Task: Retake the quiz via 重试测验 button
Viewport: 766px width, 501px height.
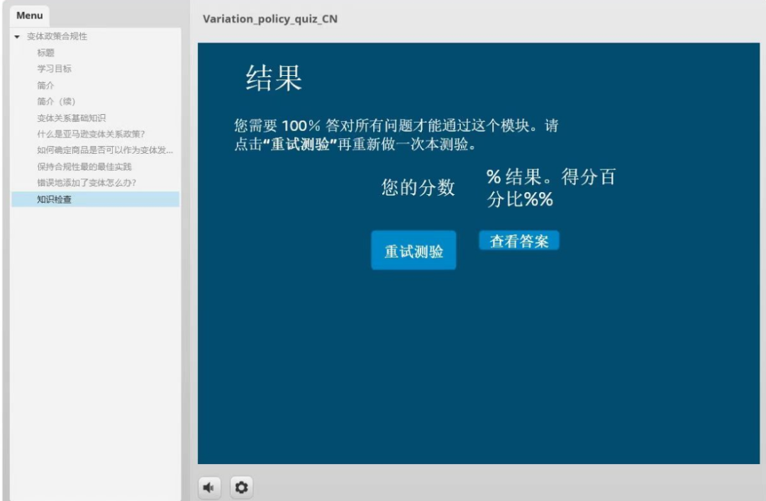Action: coord(413,249)
